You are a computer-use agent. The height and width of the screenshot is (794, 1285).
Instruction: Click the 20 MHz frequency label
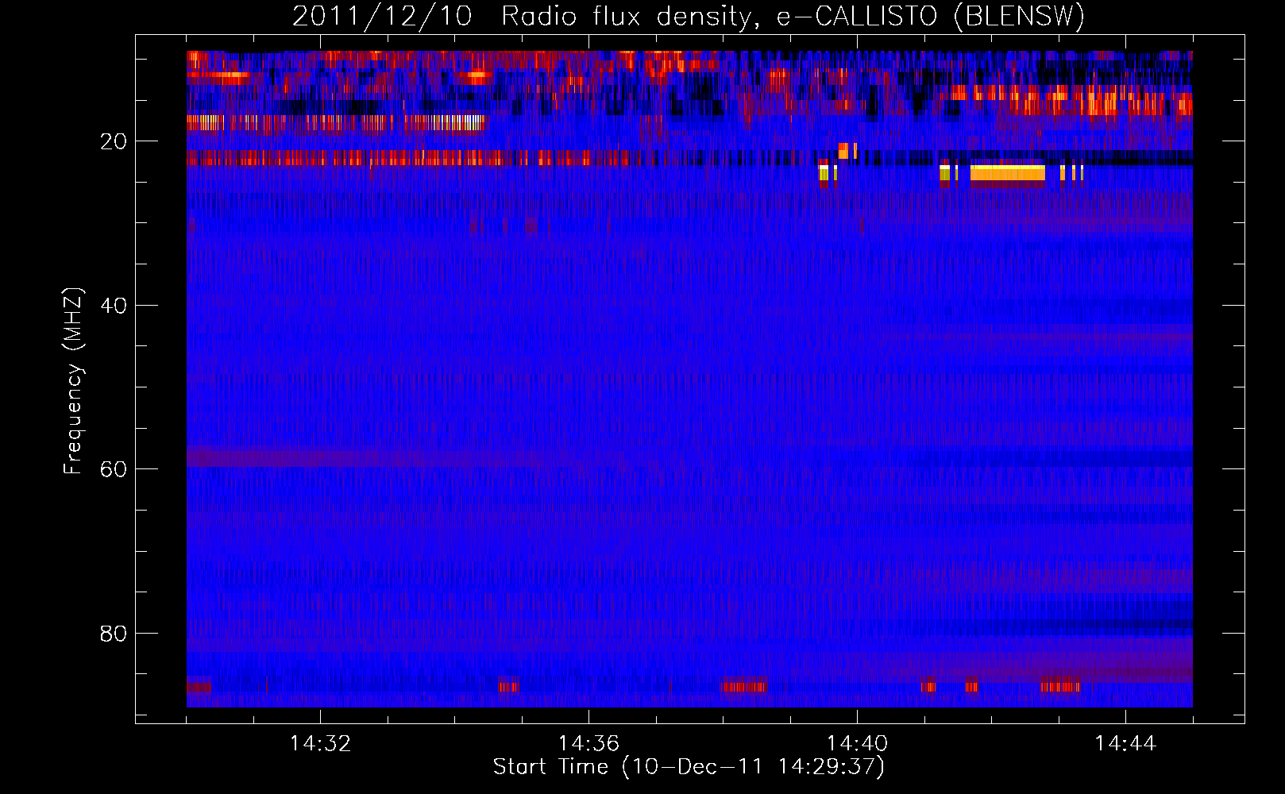tap(114, 141)
